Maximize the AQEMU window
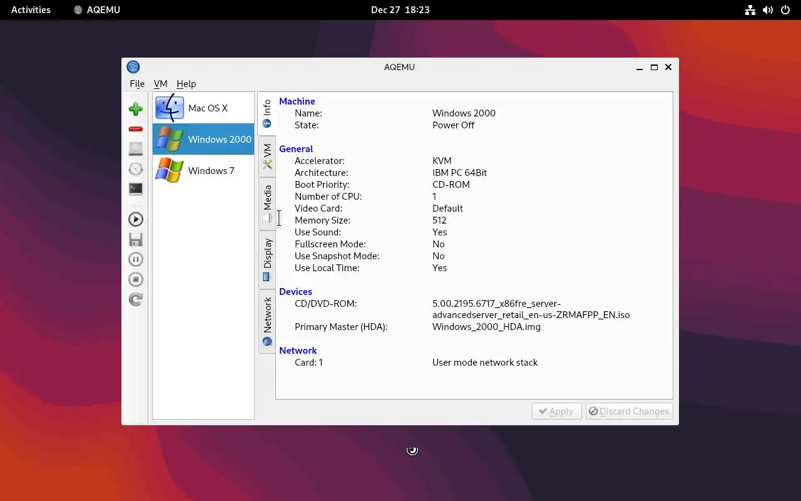Viewport: 801px width, 501px height. pyautogui.click(x=654, y=67)
